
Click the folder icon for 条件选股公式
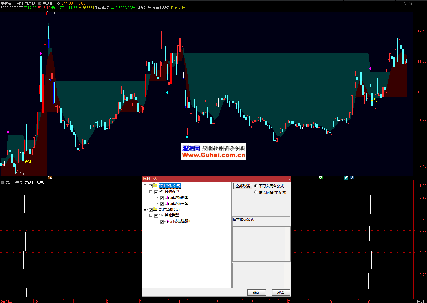(155, 209)
